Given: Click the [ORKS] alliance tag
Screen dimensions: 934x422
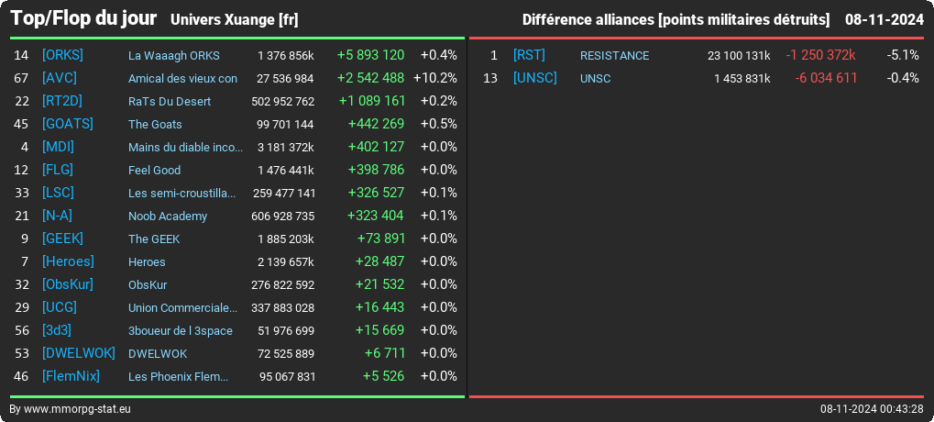Looking at the screenshot, I should pyautogui.click(x=62, y=55).
